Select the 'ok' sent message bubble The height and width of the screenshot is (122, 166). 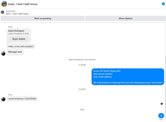161,116
